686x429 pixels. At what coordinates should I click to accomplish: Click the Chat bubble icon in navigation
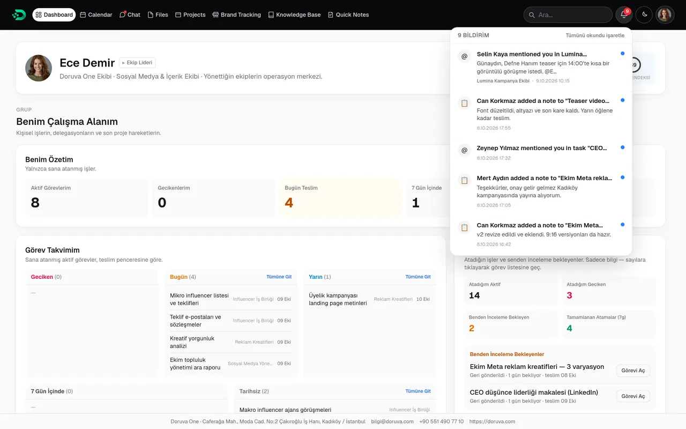click(x=123, y=15)
